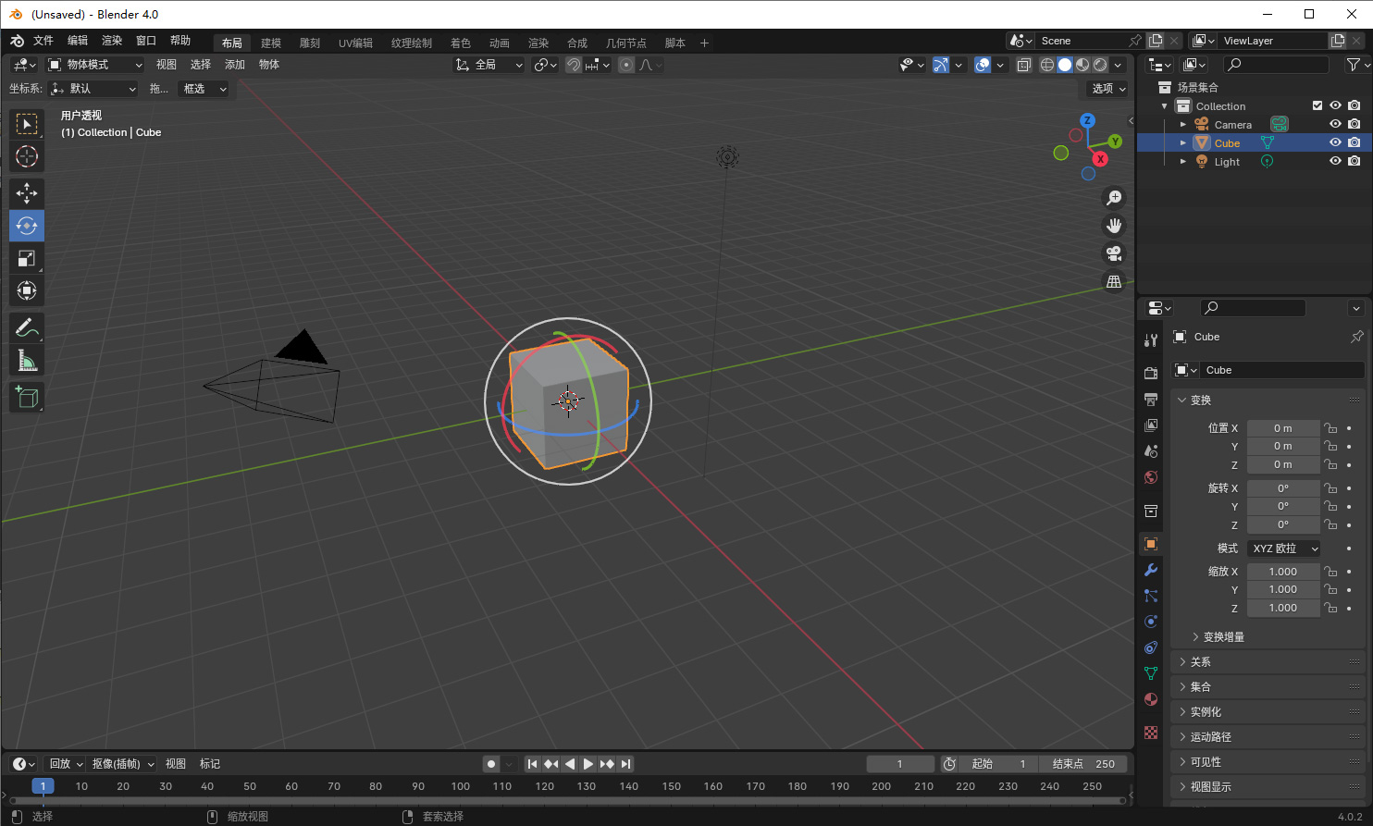Toggle proportional editing
1373x826 pixels.
[626, 65]
